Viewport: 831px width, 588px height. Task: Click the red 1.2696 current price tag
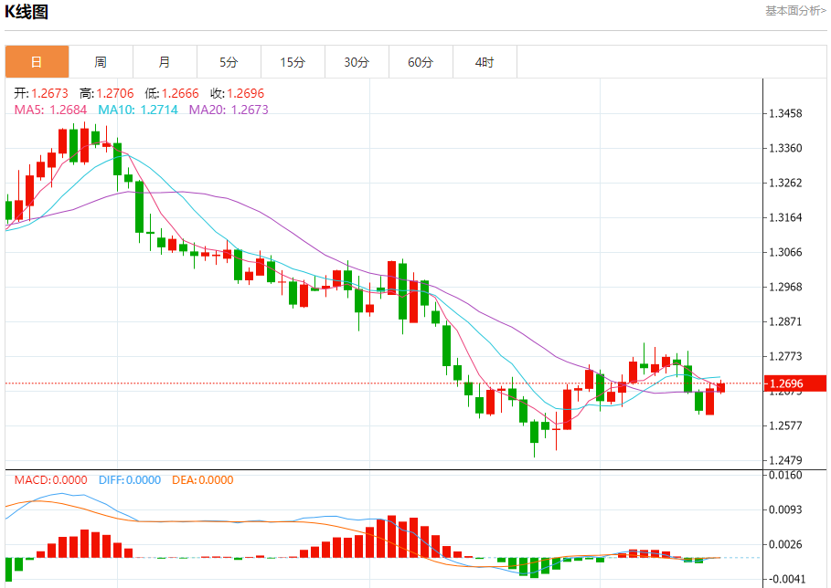tap(795, 383)
